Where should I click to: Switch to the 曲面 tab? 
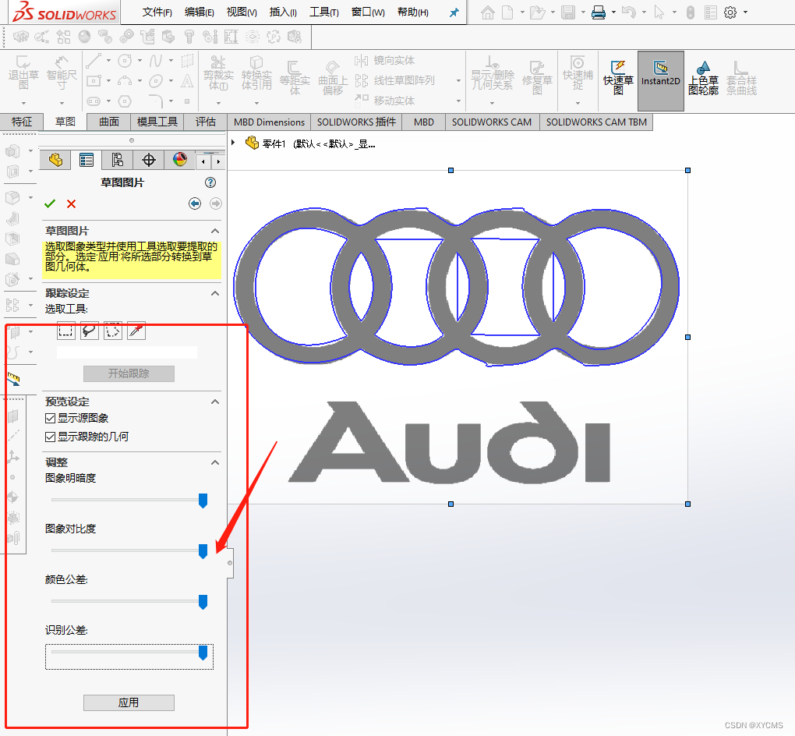109,122
